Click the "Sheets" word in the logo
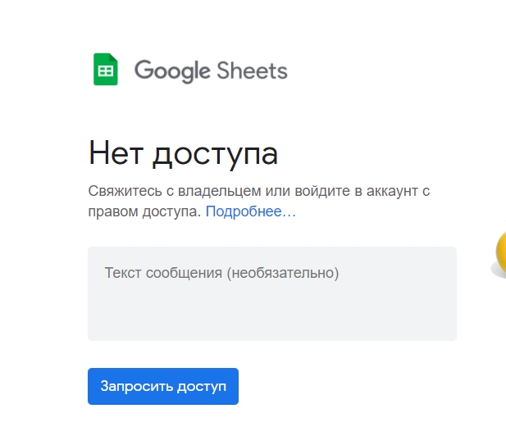The height and width of the screenshot is (436, 506). coord(252,70)
